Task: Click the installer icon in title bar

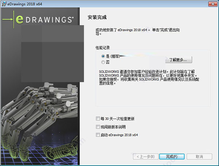Action: 4,4
